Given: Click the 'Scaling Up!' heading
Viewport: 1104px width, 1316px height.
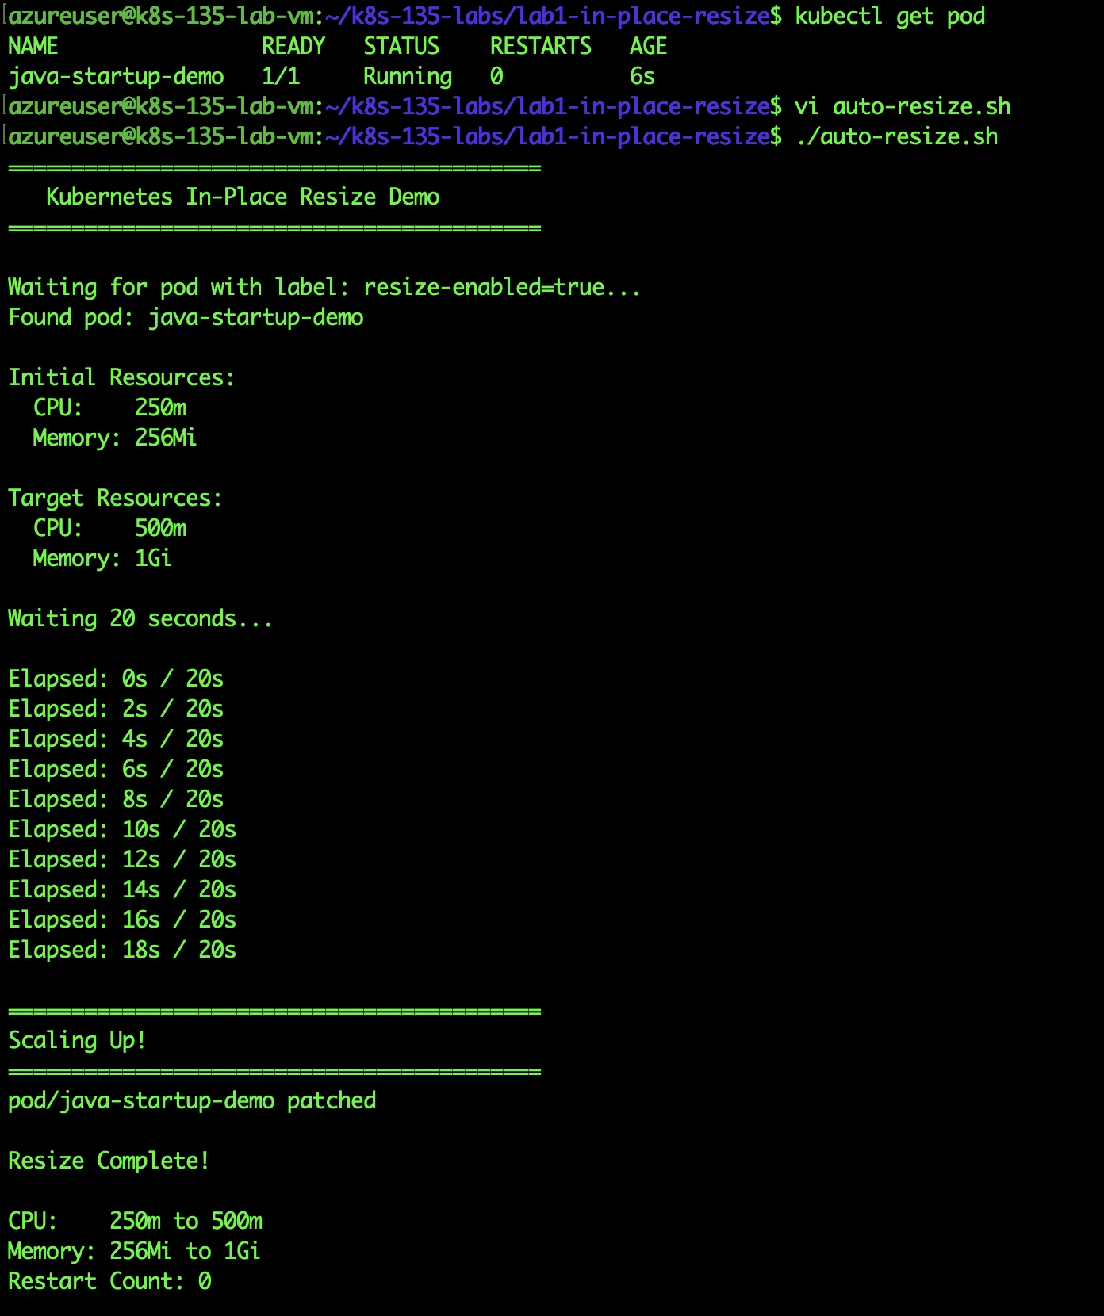Looking at the screenshot, I should (x=77, y=1040).
